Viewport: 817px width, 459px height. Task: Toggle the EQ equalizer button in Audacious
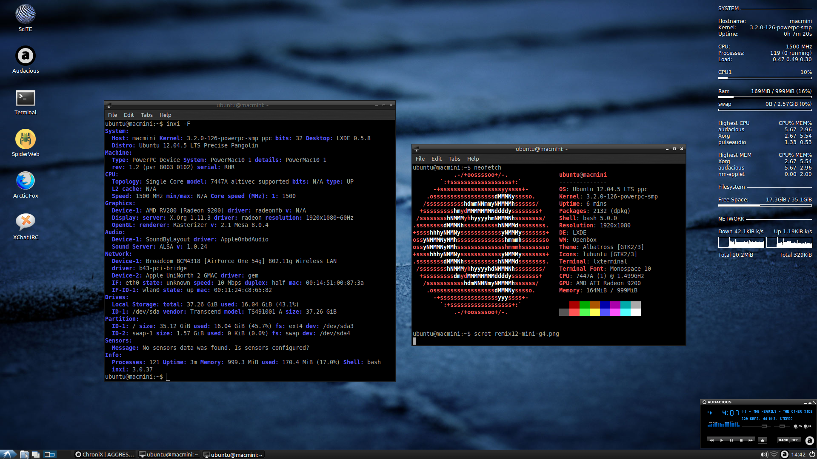click(798, 426)
